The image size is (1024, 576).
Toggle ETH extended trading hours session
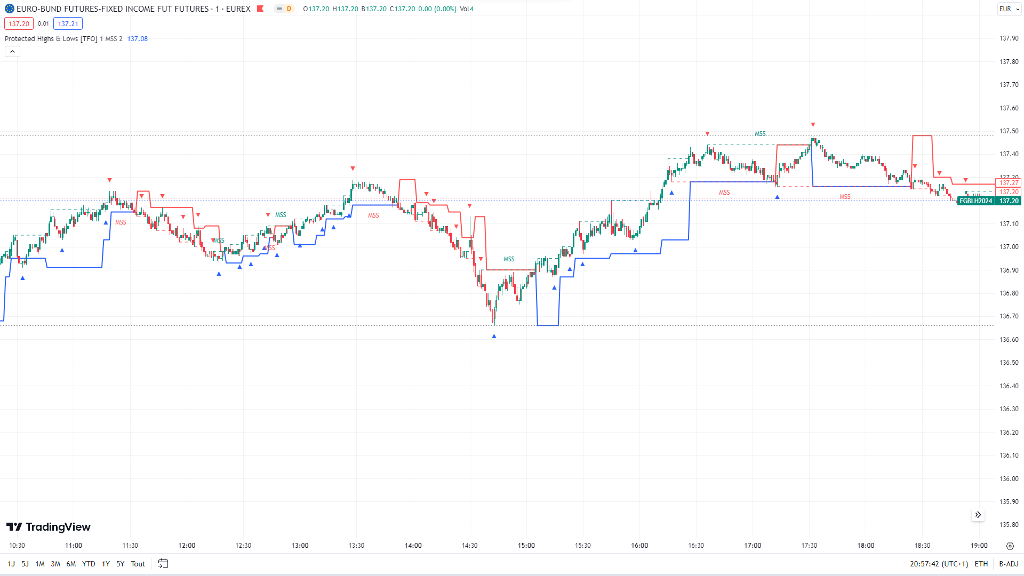point(981,564)
